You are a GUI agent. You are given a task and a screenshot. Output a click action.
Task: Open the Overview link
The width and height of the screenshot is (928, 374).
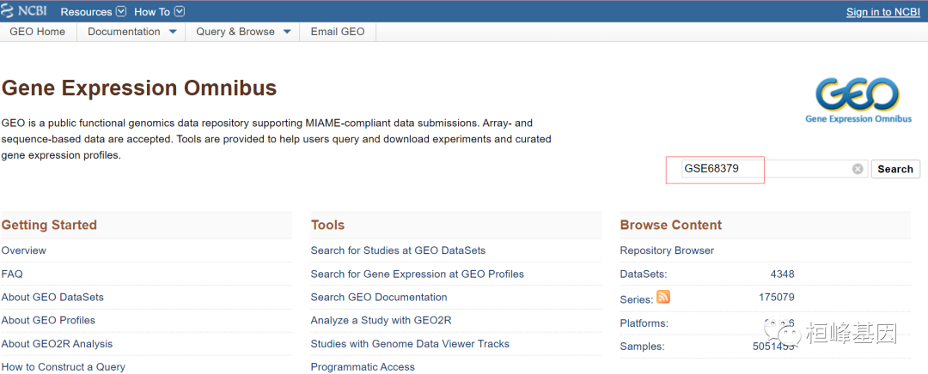(x=24, y=250)
